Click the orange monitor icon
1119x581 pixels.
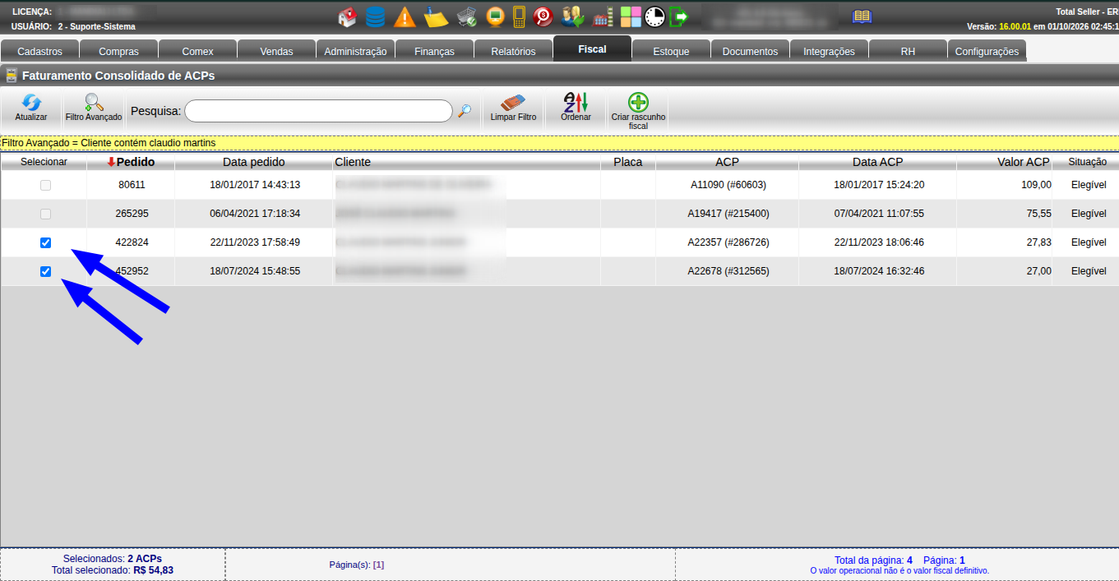tap(495, 17)
